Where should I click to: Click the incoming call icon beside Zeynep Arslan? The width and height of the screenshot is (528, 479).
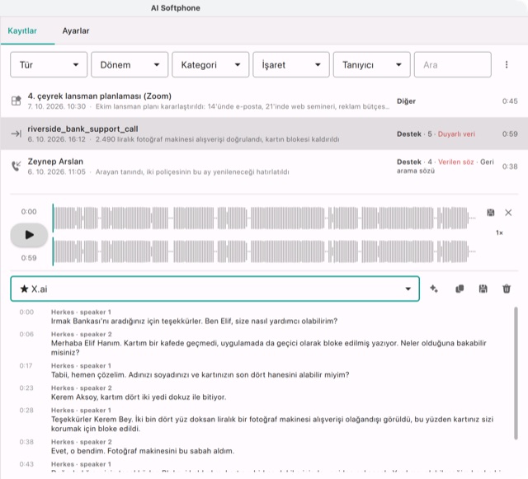(16, 166)
